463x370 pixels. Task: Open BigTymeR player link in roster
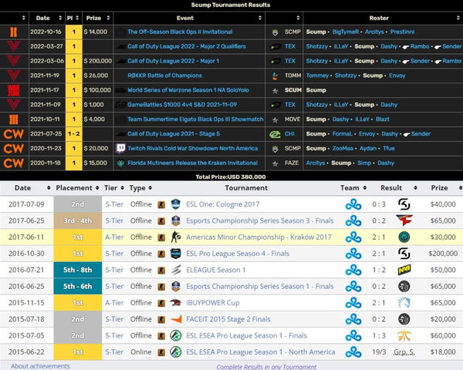[346, 32]
